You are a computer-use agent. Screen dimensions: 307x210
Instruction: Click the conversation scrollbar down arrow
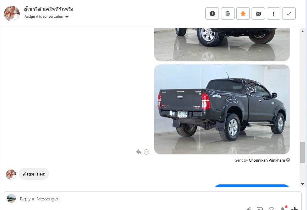coord(302,184)
